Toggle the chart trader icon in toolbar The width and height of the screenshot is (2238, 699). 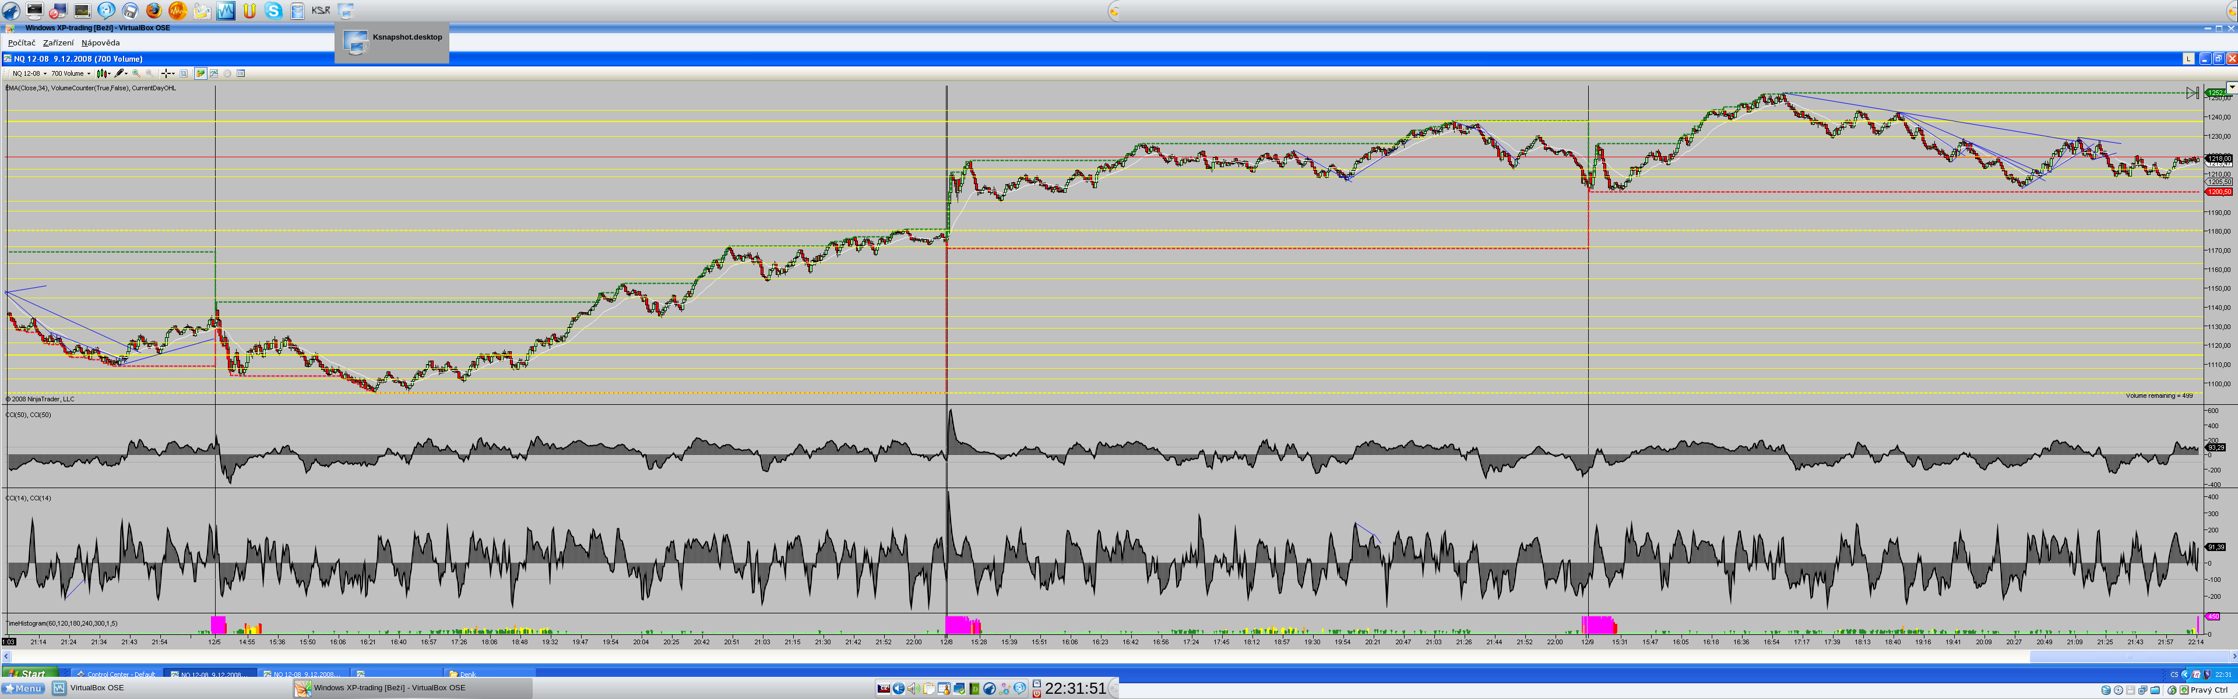point(200,74)
